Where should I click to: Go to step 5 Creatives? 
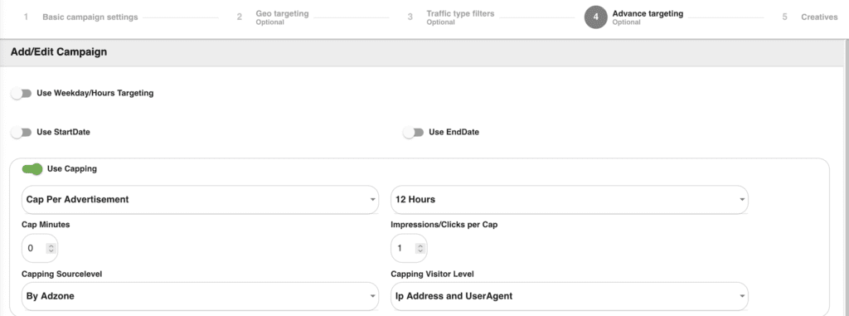tap(809, 17)
